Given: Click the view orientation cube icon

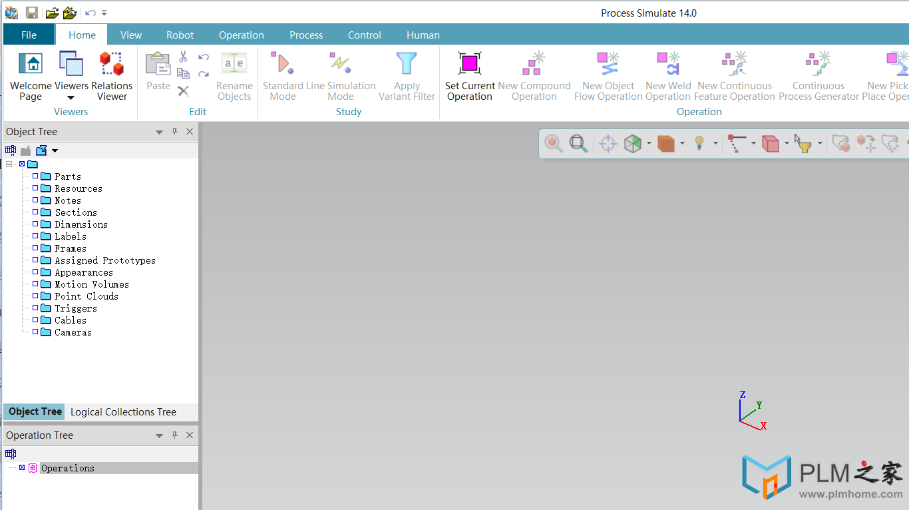Looking at the screenshot, I should pyautogui.click(x=633, y=143).
